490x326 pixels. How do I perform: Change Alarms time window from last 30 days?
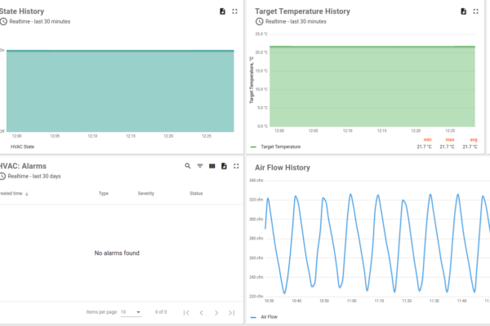(x=34, y=176)
